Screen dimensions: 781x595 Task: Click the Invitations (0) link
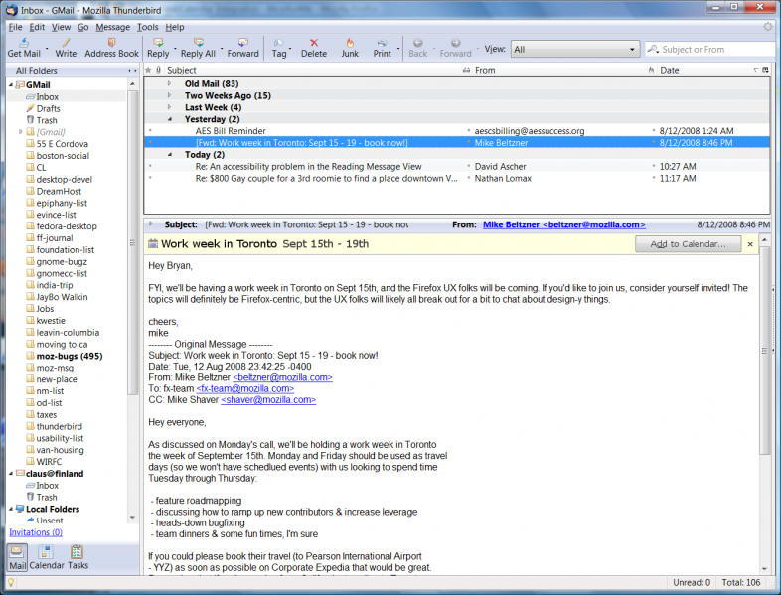pyautogui.click(x=36, y=532)
